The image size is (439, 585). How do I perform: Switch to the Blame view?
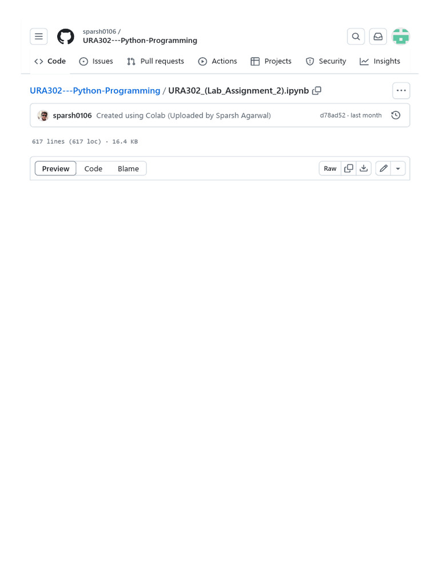click(128, 169)
